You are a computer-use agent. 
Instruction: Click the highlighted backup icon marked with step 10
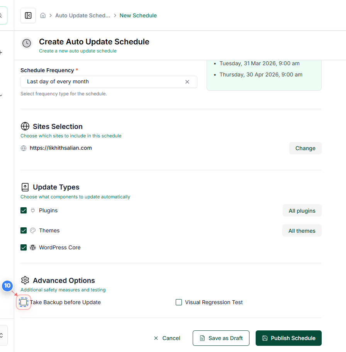(x=23, y=302)
